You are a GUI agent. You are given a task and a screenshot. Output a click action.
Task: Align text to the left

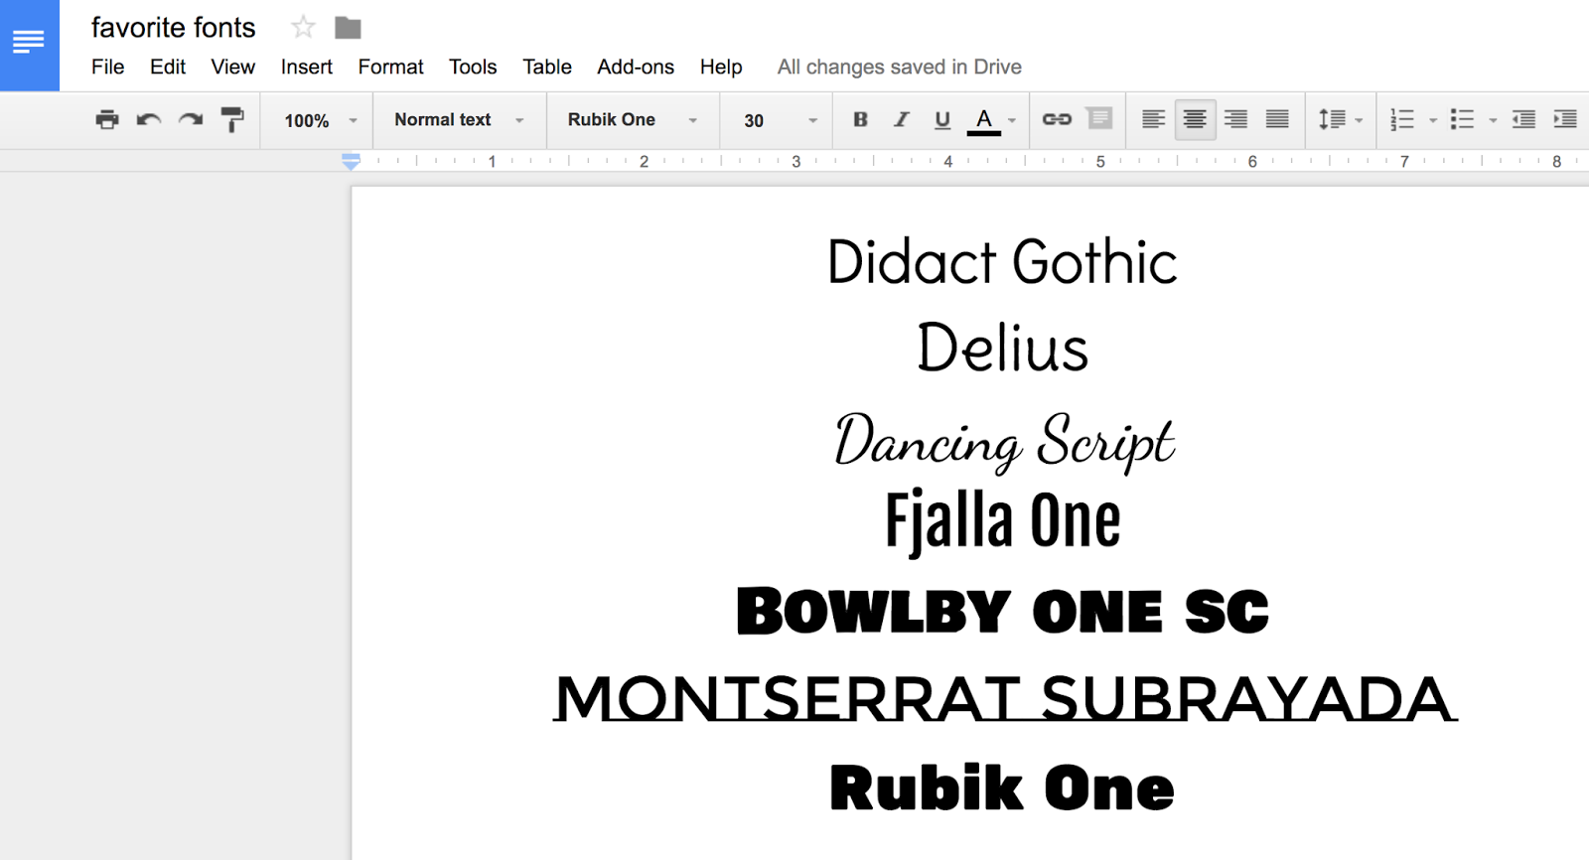[x=1153, y=119]
